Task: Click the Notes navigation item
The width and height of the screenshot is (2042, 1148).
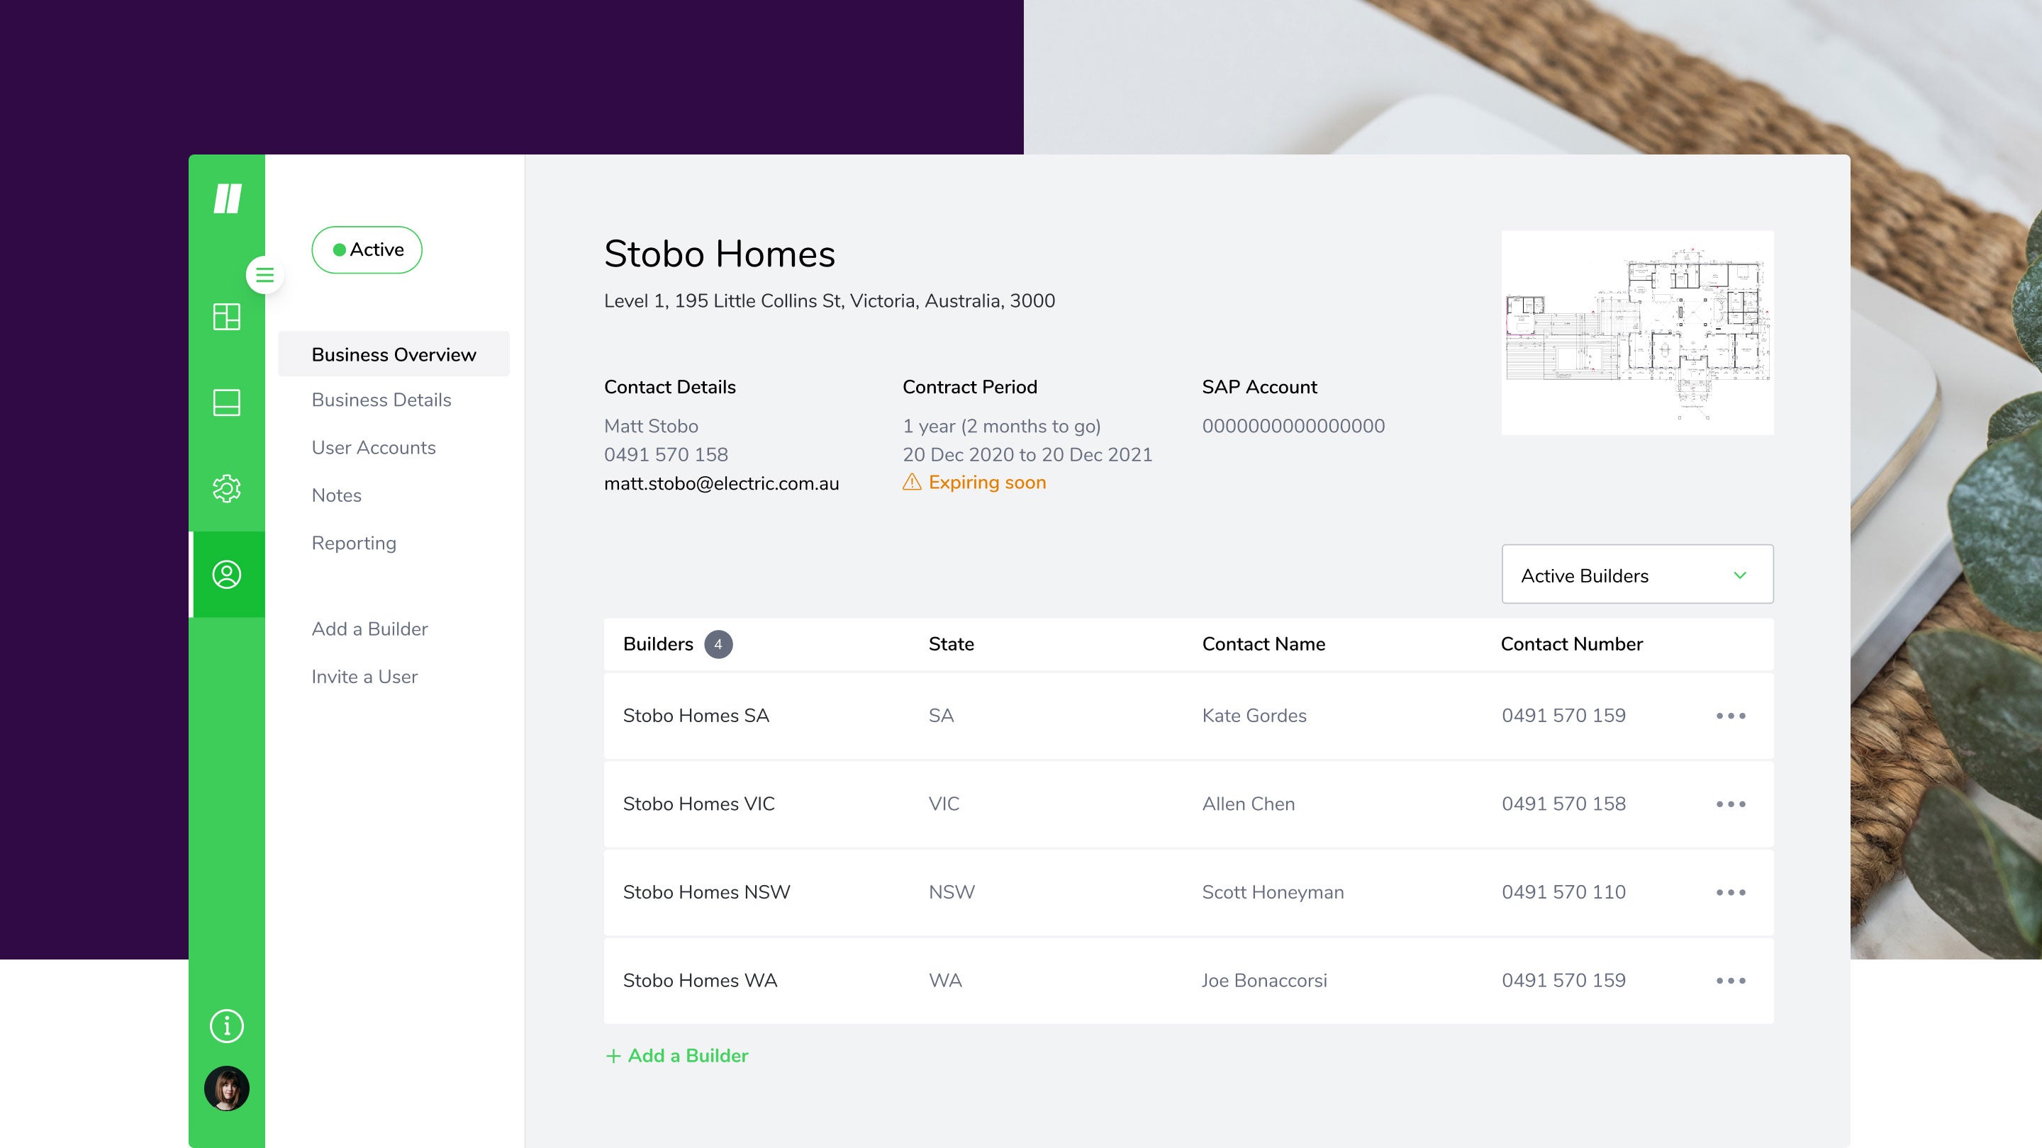Action: (335, 495)
